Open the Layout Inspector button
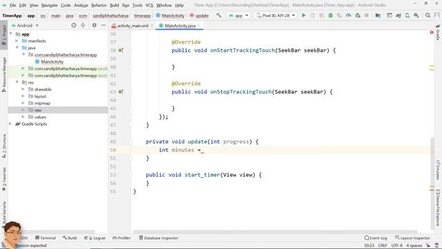 tap(412, 238)
